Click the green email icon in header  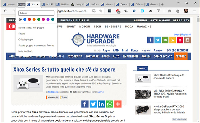tap(165, 40)
